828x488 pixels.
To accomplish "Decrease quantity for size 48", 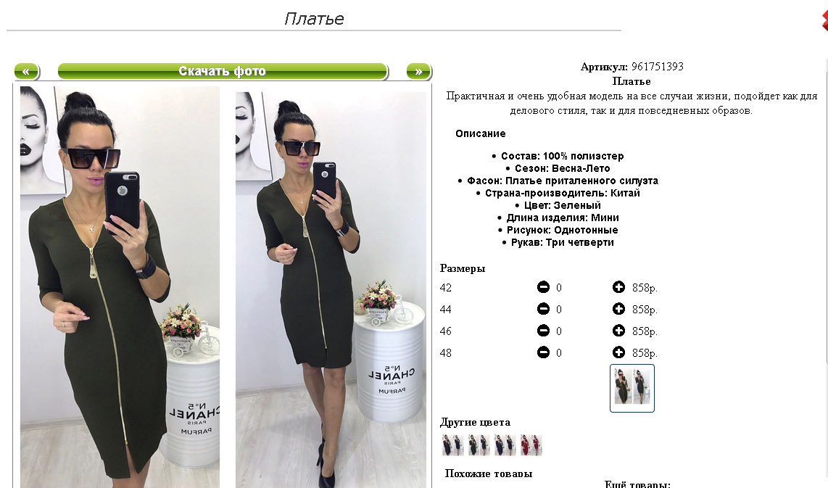I will [x=543, y=352].
